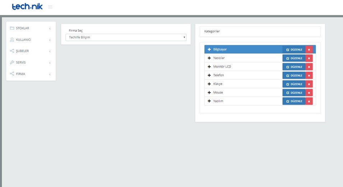Click DÜZENLE to edit Telefon category
The width and height of the screenshot is (343, 187).
tap(294, 76)
